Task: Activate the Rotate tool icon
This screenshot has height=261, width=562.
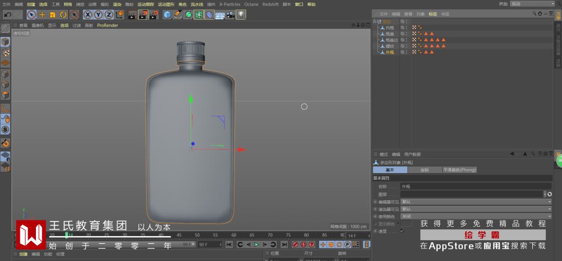Action: 63,15
